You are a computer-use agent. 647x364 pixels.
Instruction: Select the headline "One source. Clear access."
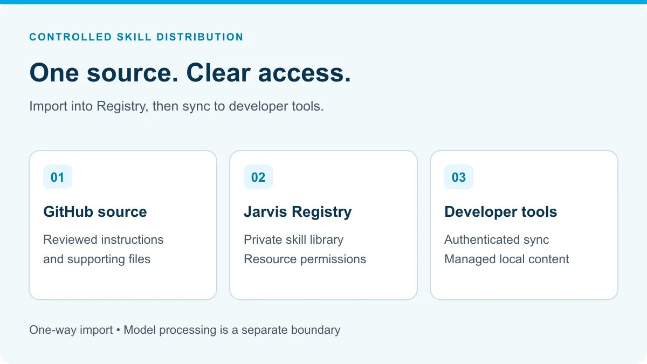(190, 72)
